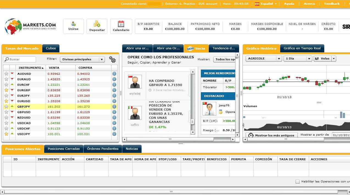The image size is (350, 195).
Task: Sort by the VENTA column header
Action: tap(60, 68)
